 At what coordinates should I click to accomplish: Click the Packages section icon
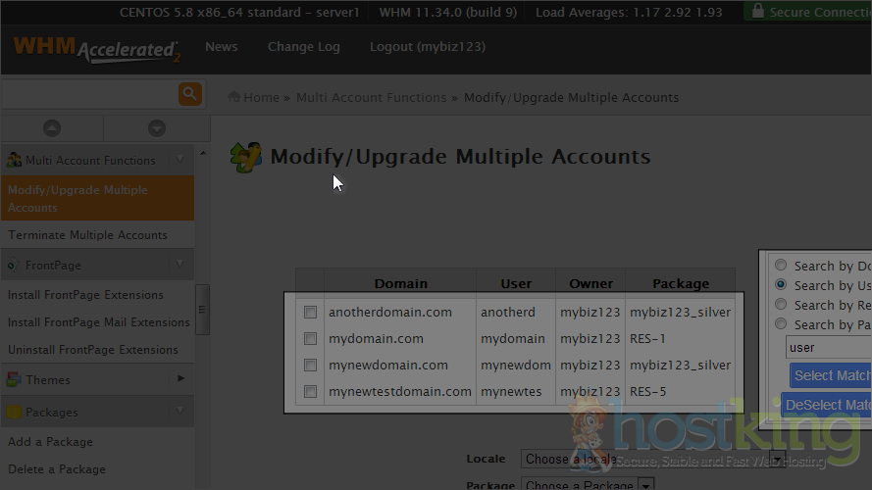14,412
